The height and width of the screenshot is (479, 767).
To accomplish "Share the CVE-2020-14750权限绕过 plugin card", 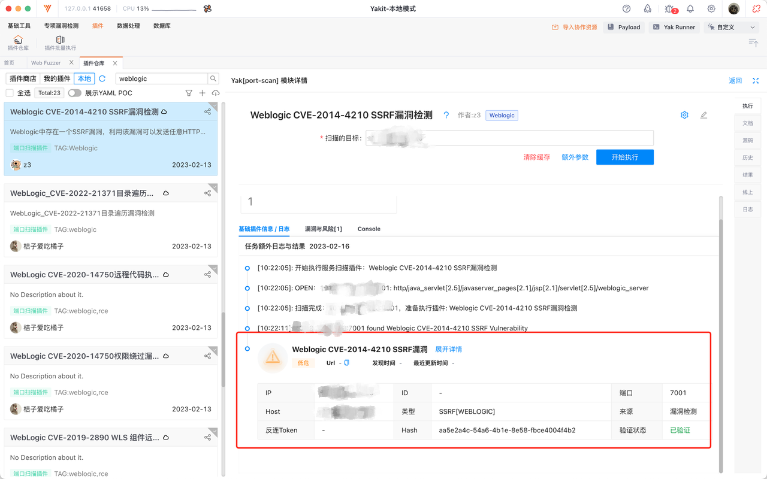I will [x=207, y=356].
